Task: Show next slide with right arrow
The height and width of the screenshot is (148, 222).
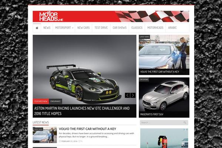Action: coord(133,95)
